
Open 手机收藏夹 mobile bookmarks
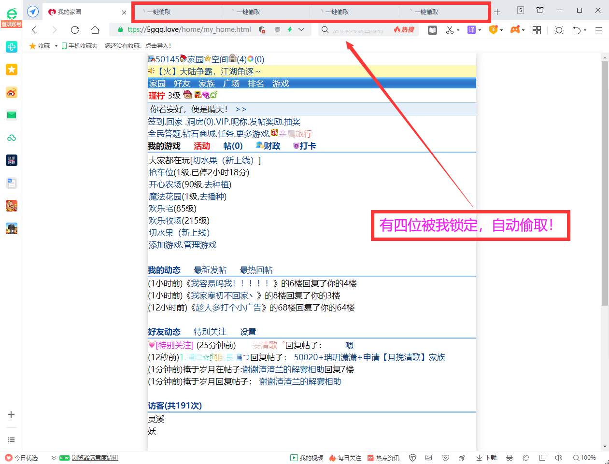[80, 46]
